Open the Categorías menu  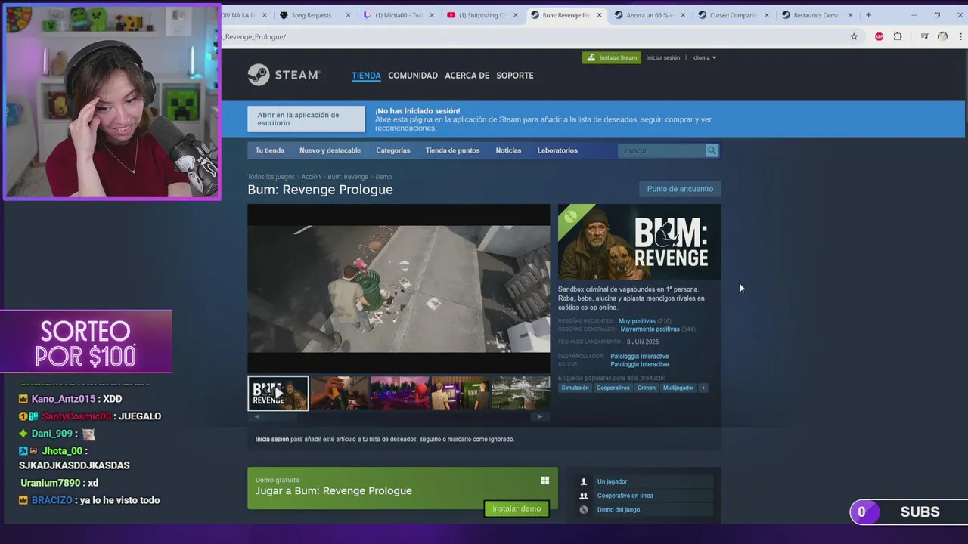point(393,150)
